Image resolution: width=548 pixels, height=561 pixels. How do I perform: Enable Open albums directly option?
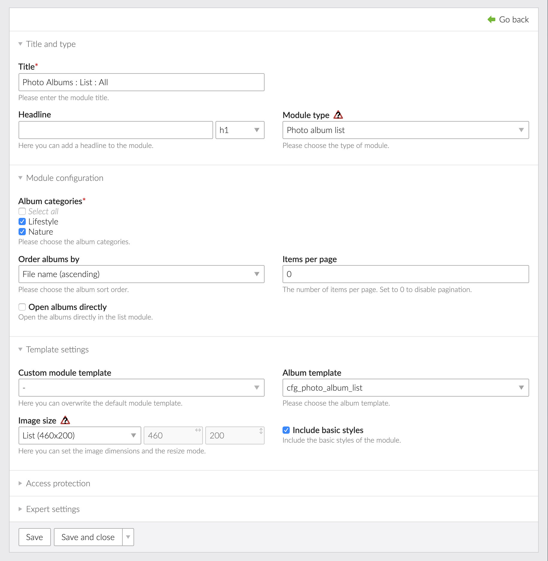(x=22, y=307)
